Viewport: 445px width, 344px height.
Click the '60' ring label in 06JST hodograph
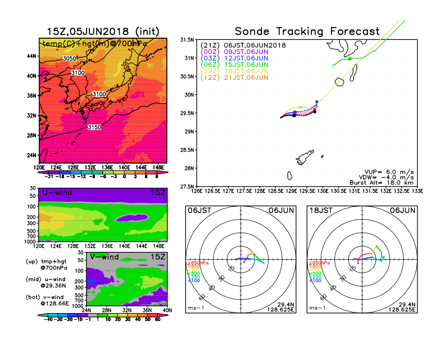[202, 297]
